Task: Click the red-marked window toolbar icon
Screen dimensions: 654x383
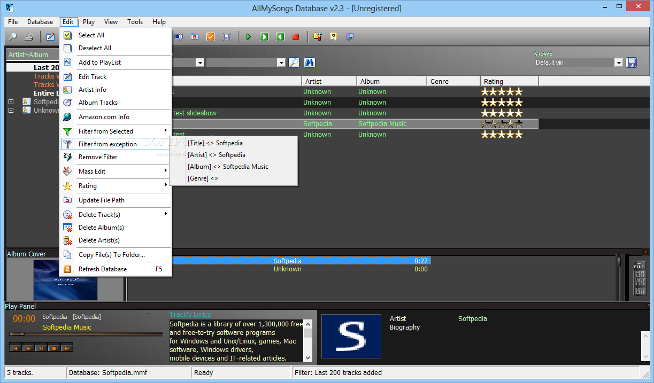Action: click(x=195, y=37)
